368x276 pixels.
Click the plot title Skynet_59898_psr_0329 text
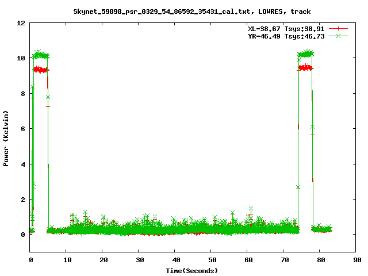click(191, 11)
